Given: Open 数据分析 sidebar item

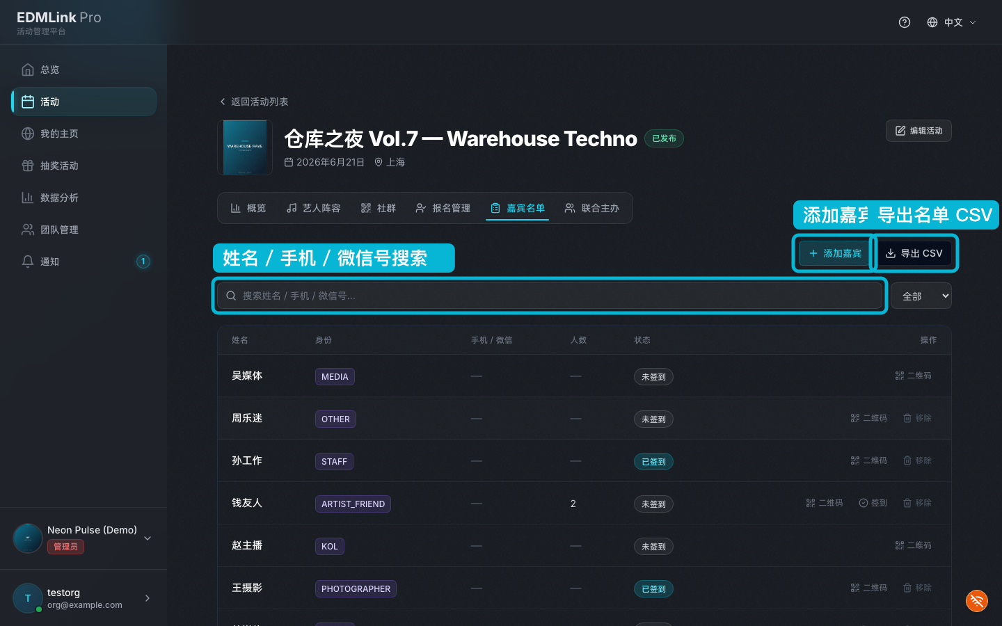Looking at the screenshot, I should click(x=83, y=198).
